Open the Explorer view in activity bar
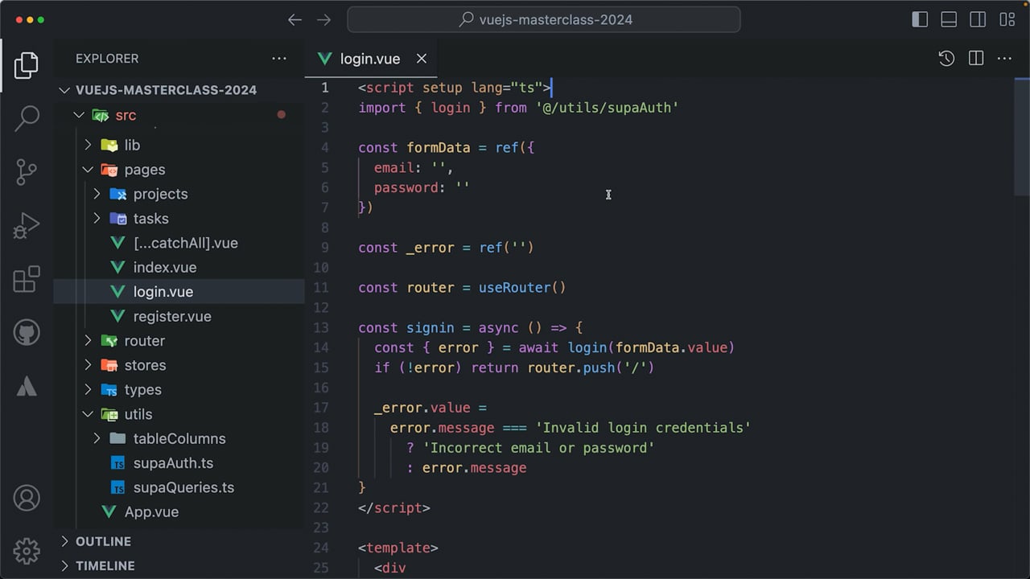Image resolution: width=1030 pixels, height=579 pixels. pos(27,65)
